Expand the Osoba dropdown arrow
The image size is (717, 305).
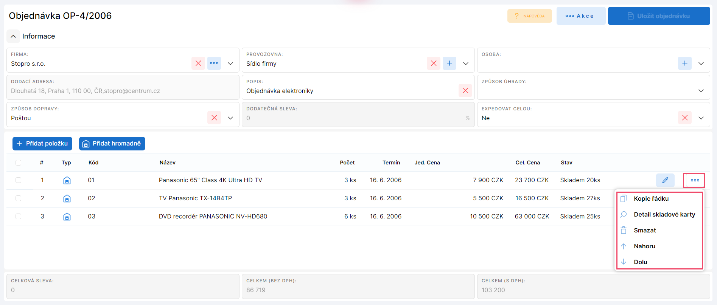point(701,63)
